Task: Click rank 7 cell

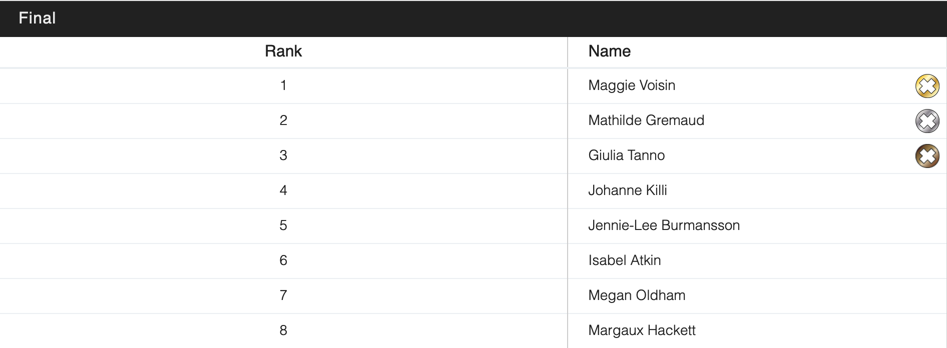Action: pyautogui.click(x=283, y=295)
